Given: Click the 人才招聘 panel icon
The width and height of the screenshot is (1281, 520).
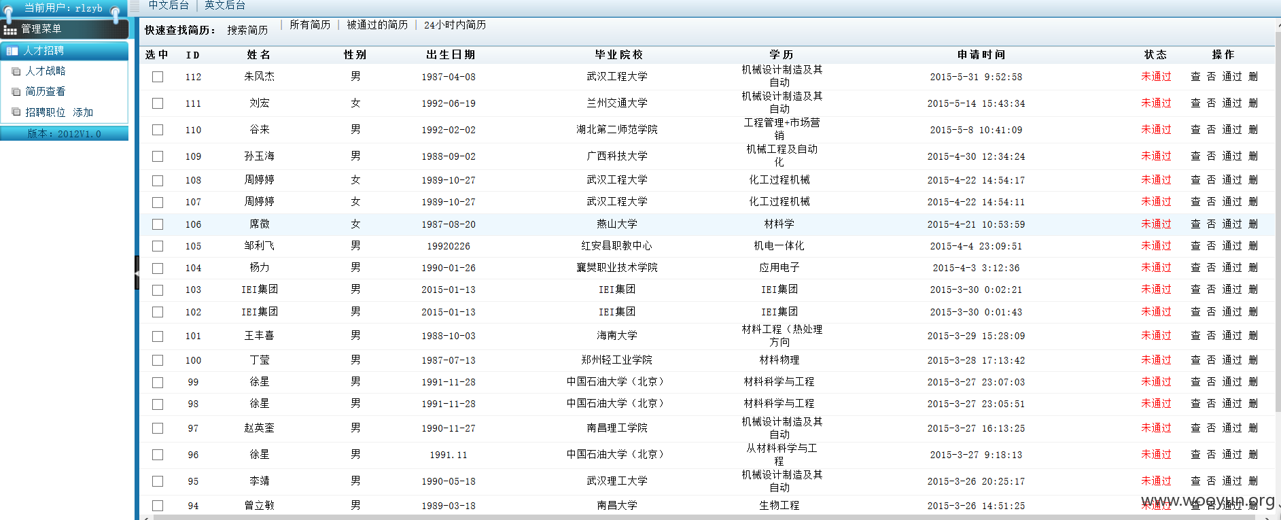Looking at the screenshot, I should [12, 51].
